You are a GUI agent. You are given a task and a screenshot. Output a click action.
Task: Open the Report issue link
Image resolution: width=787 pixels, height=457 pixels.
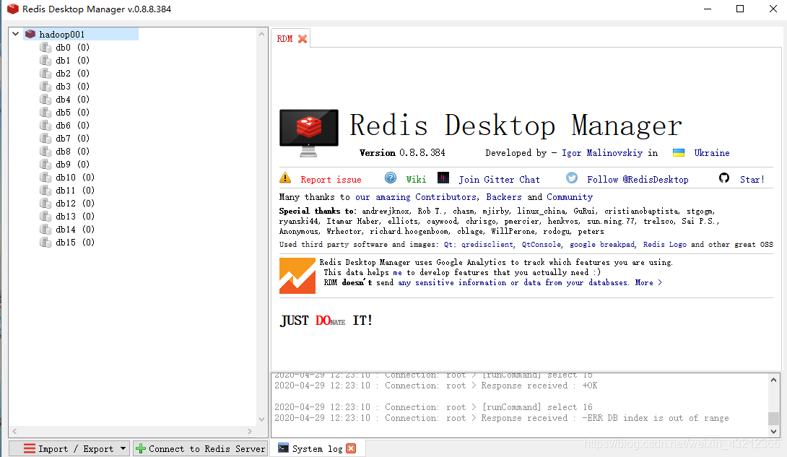[x=331, y=180]
